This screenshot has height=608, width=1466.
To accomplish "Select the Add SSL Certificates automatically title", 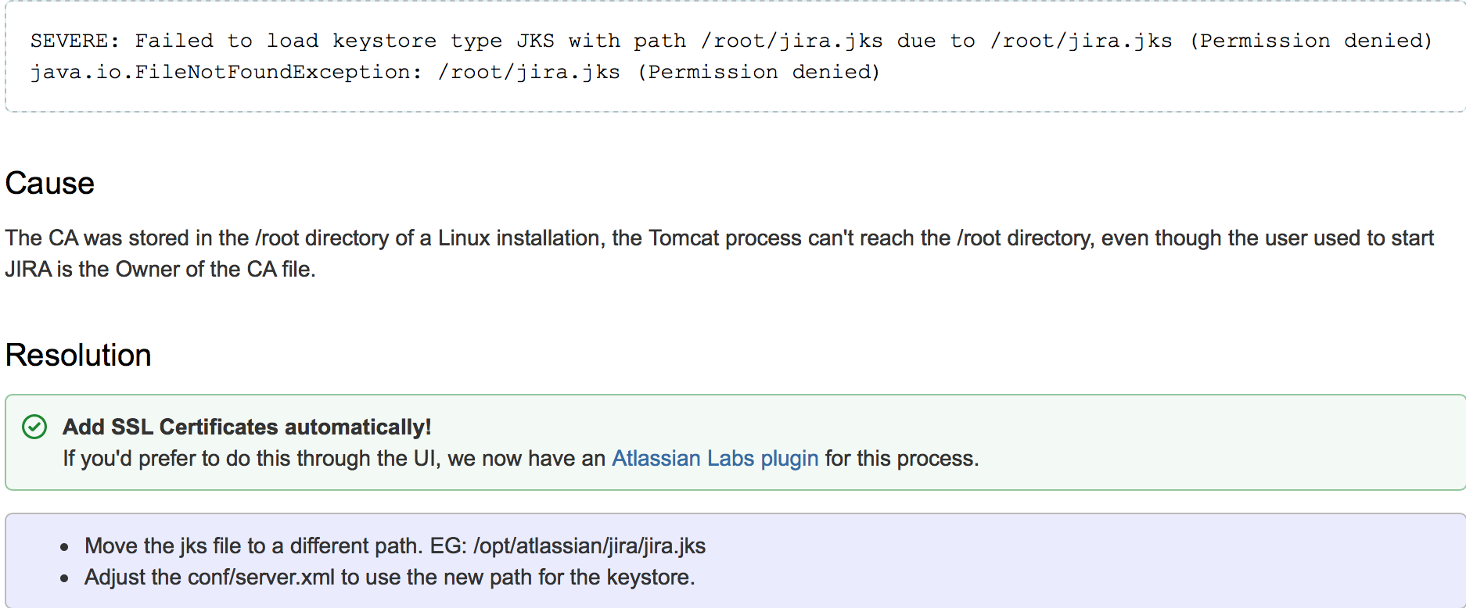I will [246, 427].
